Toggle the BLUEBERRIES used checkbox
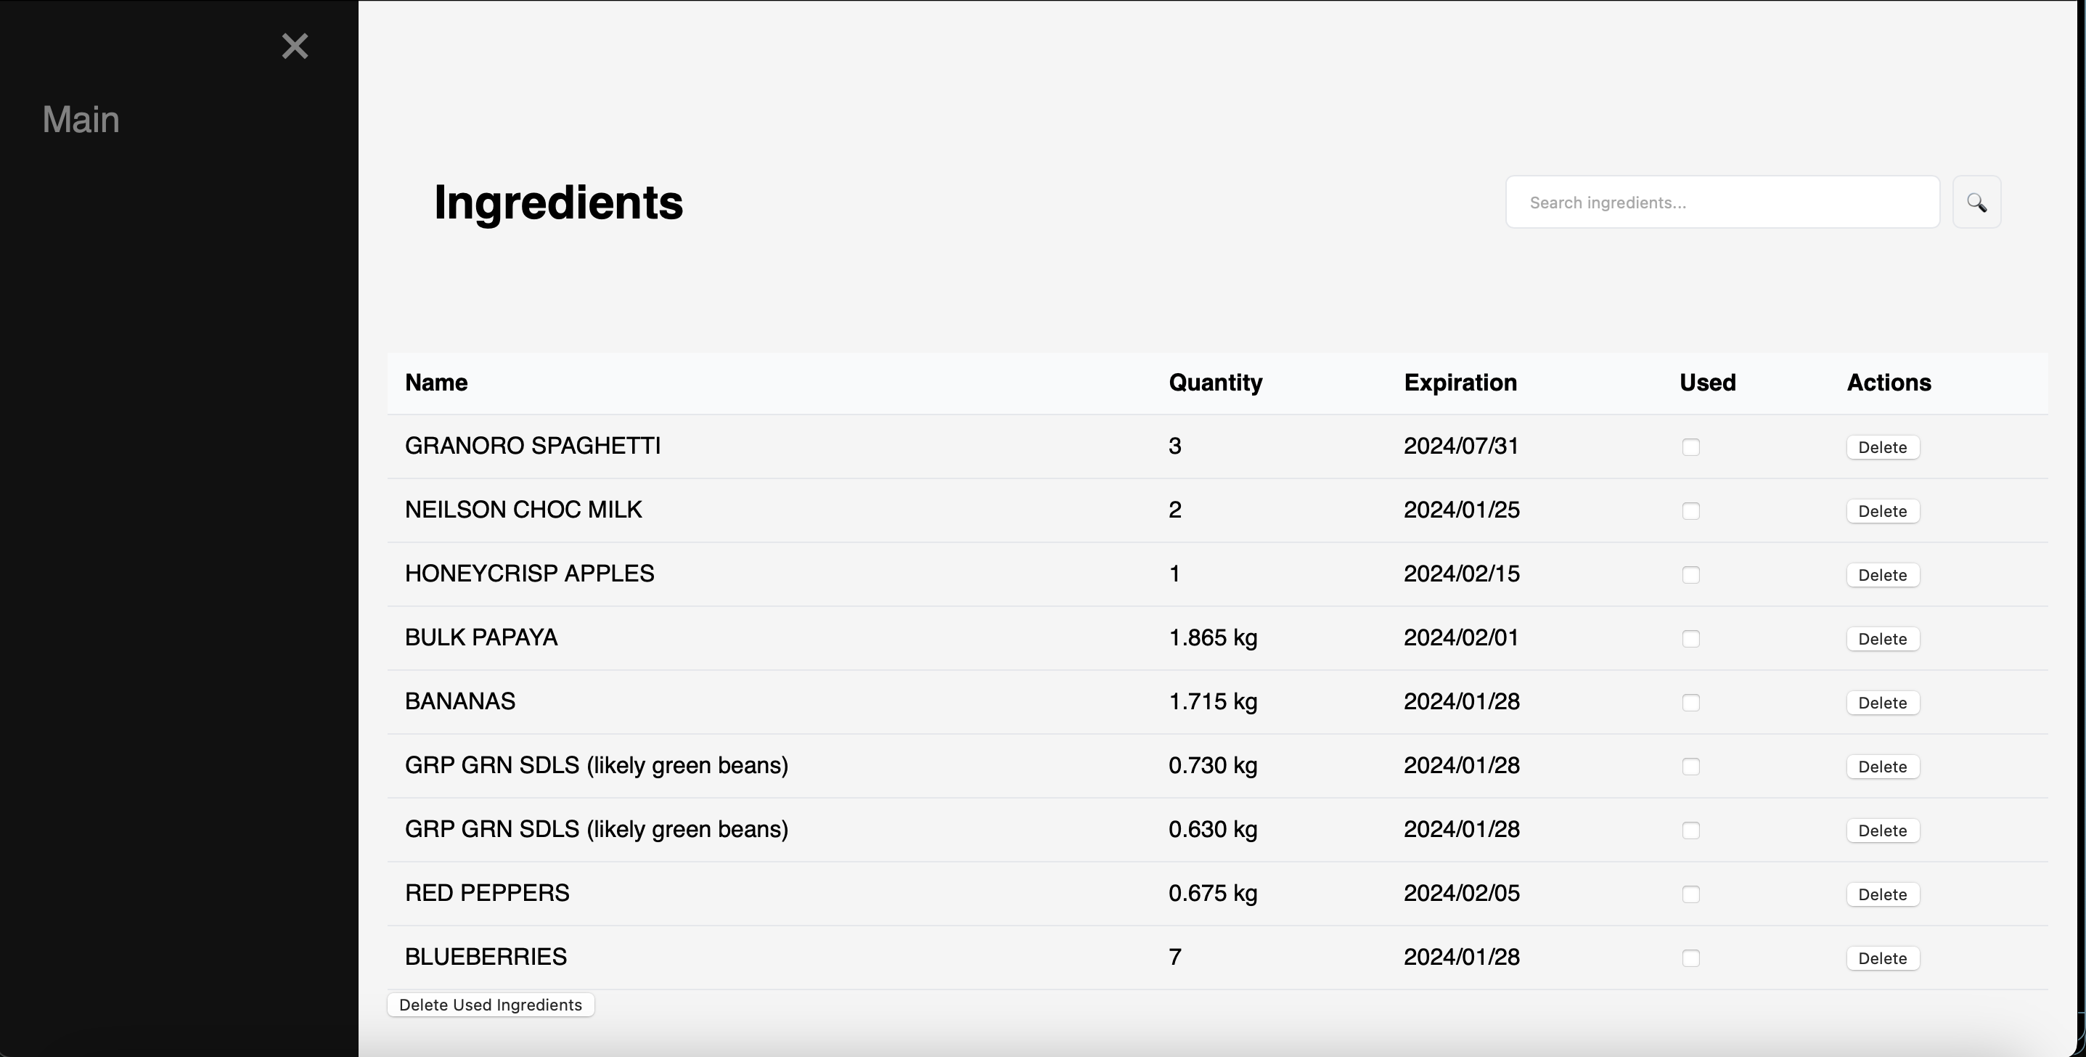The image size is (2086, 1057). click(x=1690, y=958)
